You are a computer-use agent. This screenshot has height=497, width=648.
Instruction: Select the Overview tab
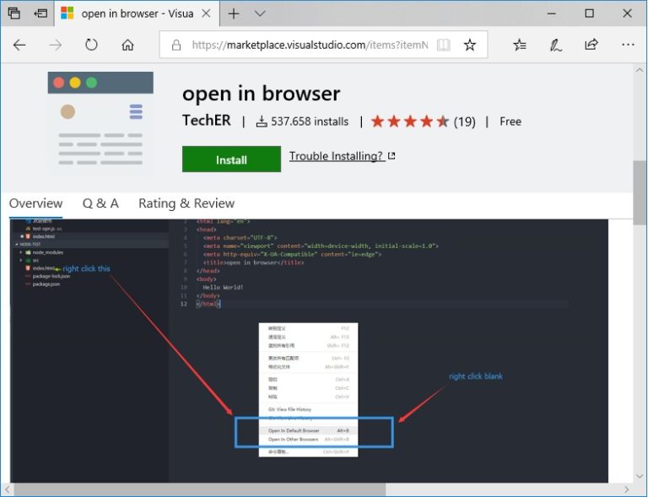click(x=36, y=203)
